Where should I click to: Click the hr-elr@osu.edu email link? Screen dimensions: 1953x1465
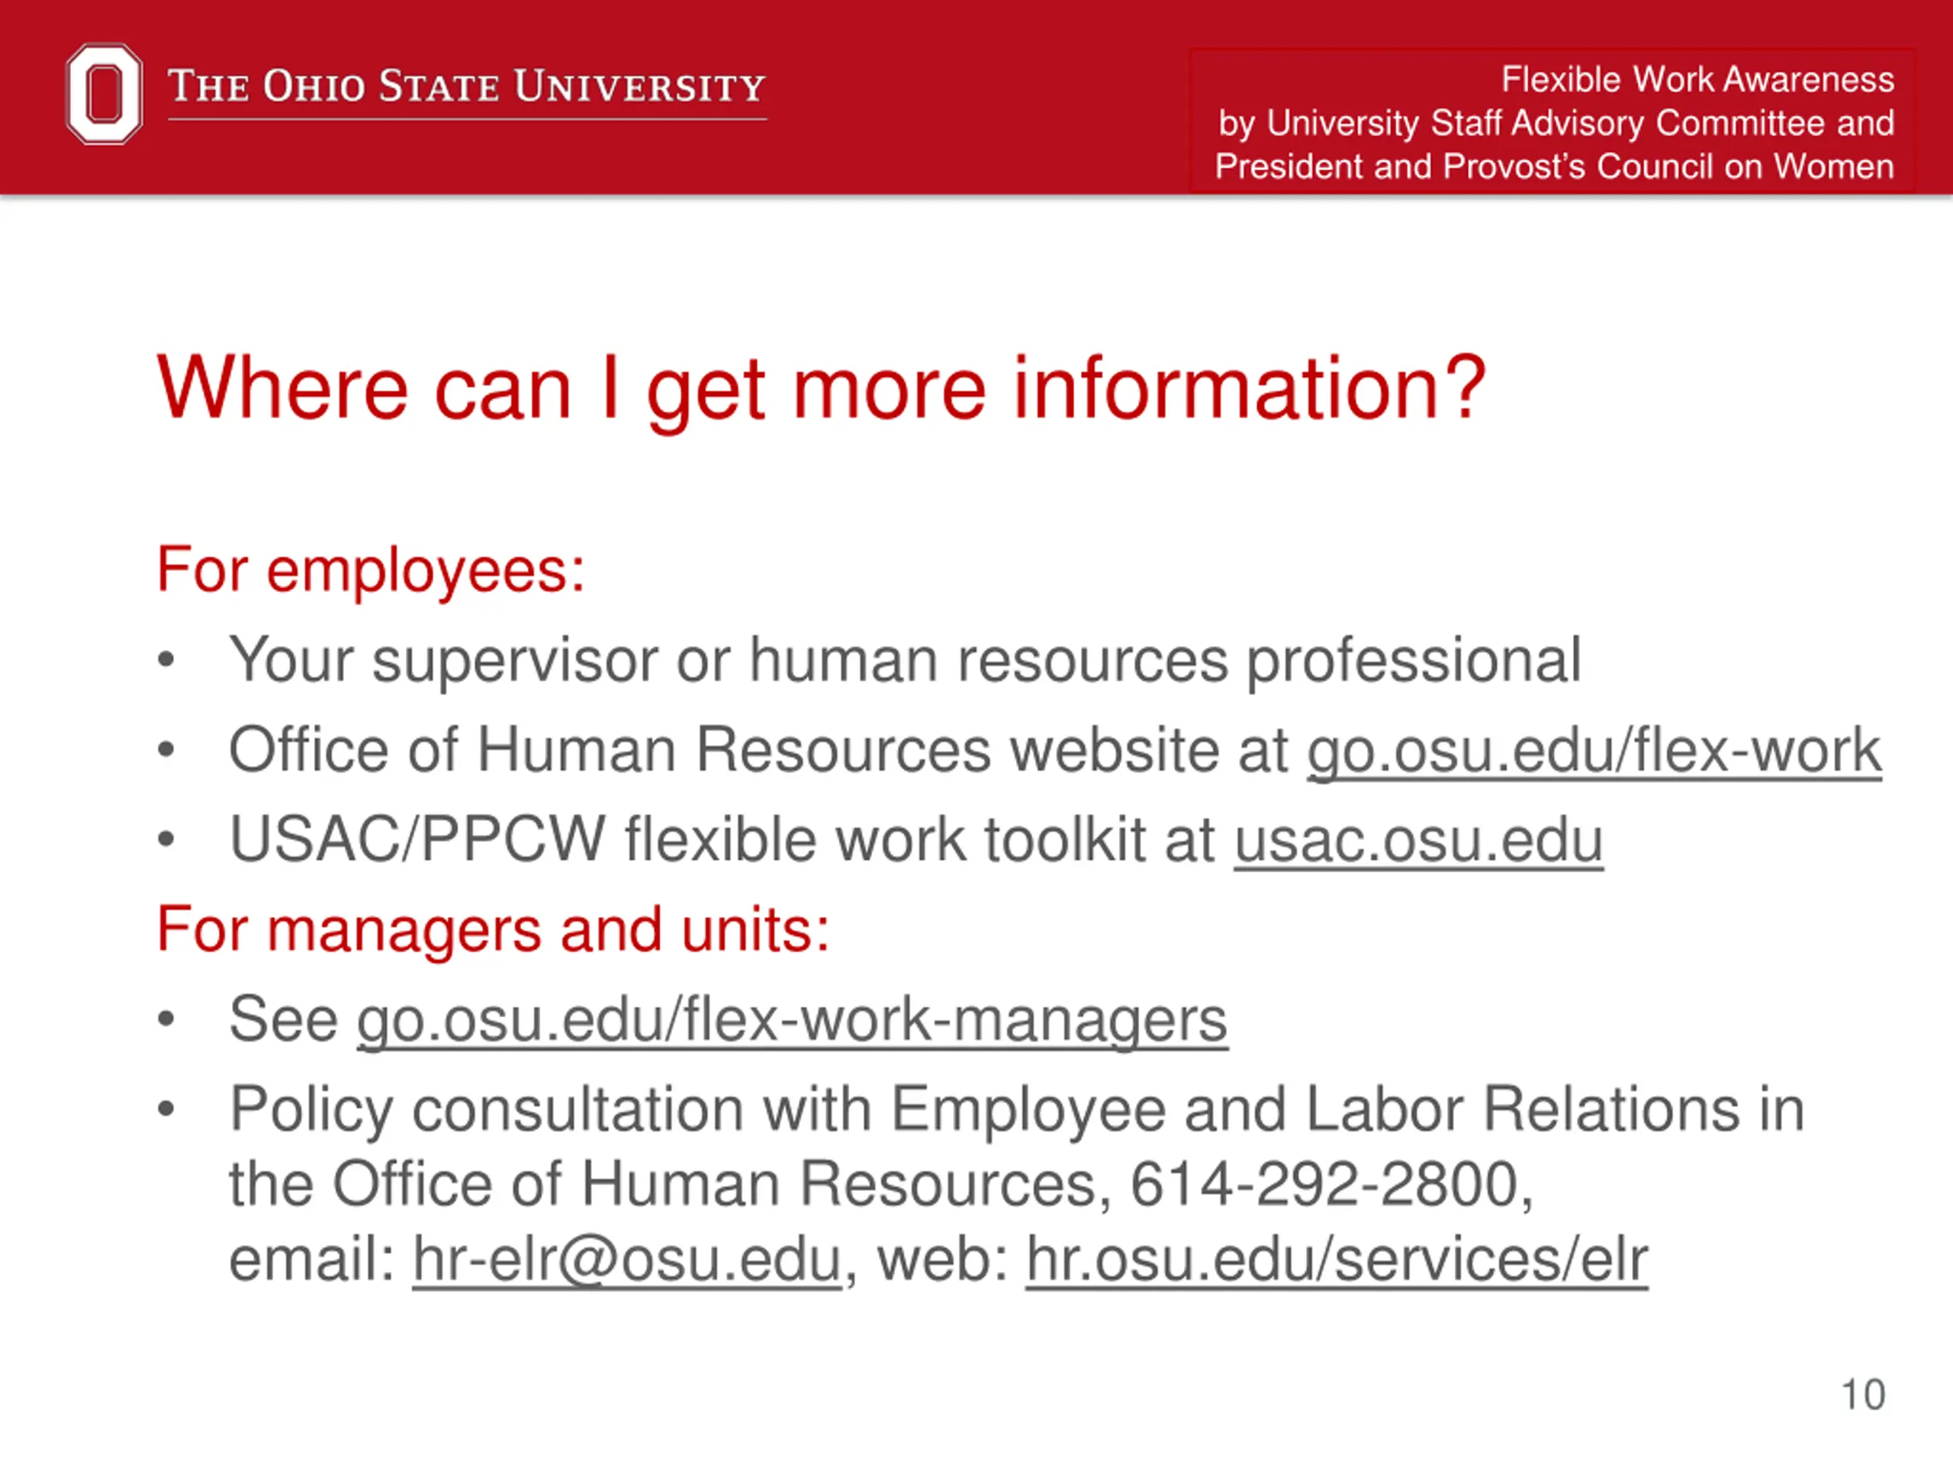tap(627, 1259)
